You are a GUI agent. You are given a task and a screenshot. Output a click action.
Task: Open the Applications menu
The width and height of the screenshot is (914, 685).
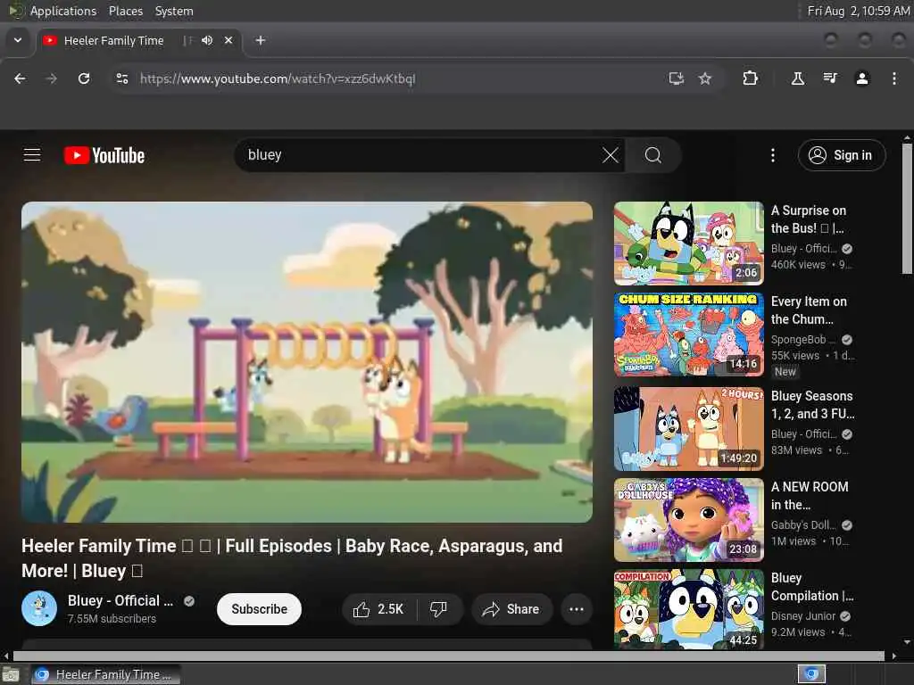(x=63, y=11)
